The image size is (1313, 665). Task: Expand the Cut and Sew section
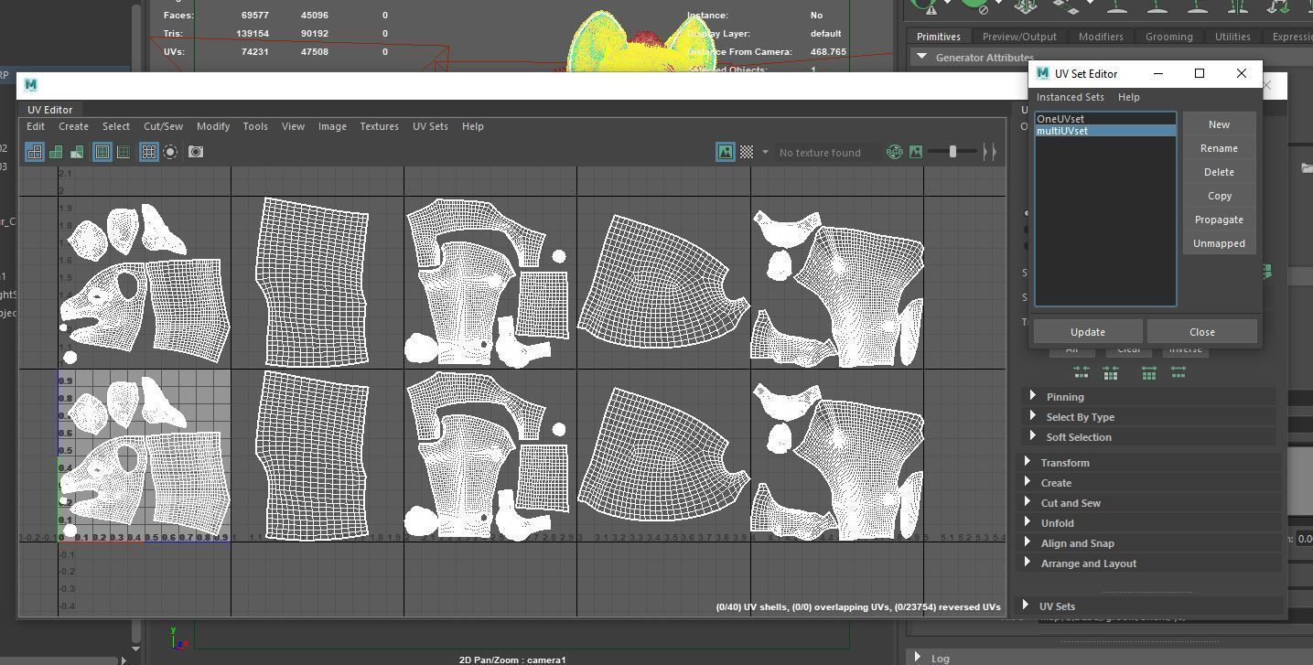pos(1148,503)
